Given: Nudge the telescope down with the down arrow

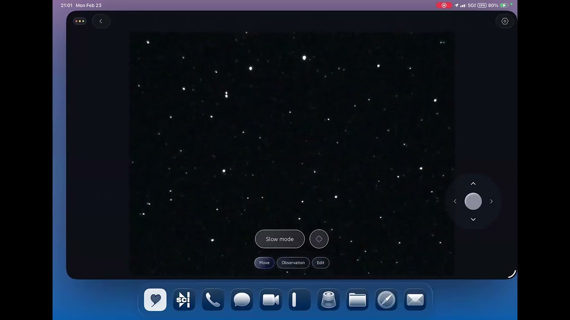Looking at the screenshot, I should coord(473,219).
